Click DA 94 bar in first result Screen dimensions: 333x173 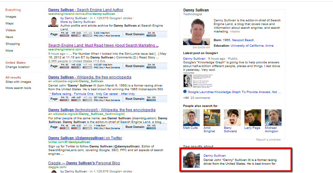tap(151, 36)
